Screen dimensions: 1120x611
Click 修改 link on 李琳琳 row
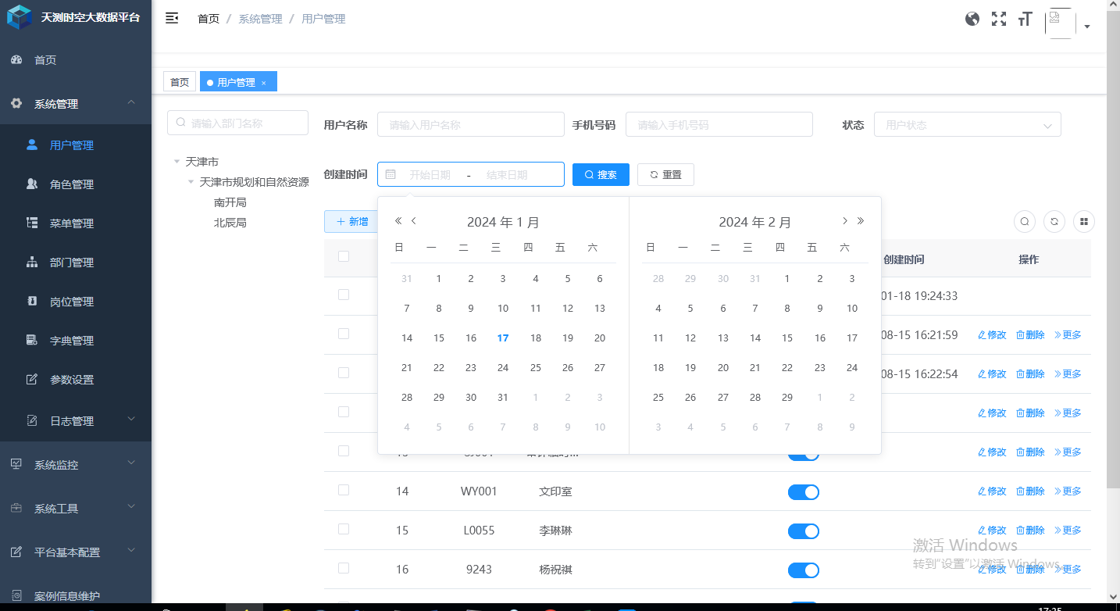click(x=991, y=530)
